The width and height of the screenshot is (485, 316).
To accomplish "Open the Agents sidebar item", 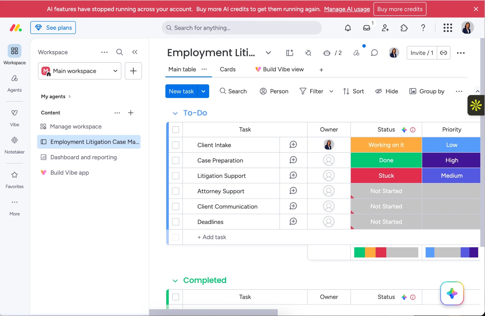I will pyautogui.click(x=14, y=84).
